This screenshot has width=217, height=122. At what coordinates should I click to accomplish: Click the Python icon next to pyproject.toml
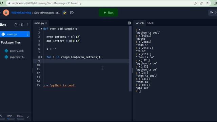6,57
